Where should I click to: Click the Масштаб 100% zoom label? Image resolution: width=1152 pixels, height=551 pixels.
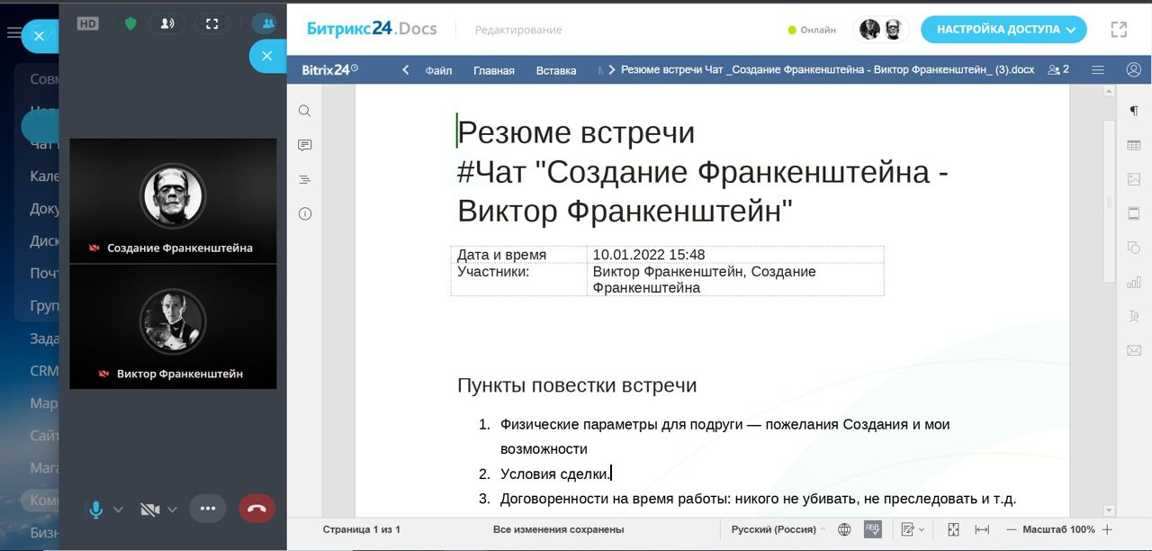1058,529
